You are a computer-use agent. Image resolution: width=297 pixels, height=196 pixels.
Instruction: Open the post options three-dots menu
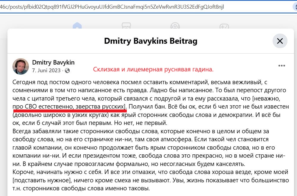pyautogui.click(x=282, y=66)
